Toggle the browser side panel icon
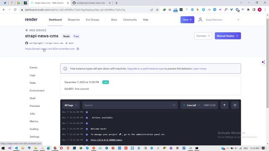 254,10
